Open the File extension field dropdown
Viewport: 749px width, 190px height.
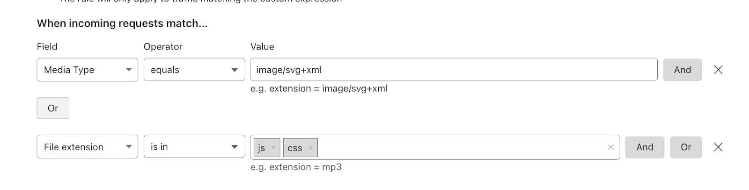[88, 147]
